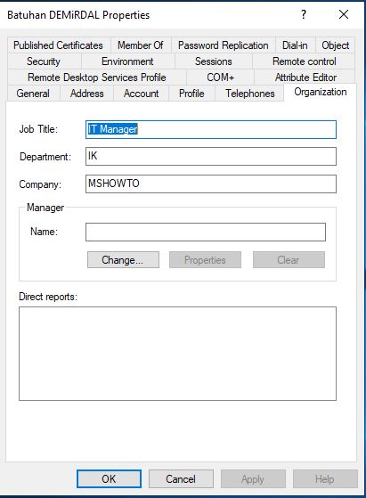
Task: Select the Account tab
Action: pyautogui.click(x=141, y=94)
